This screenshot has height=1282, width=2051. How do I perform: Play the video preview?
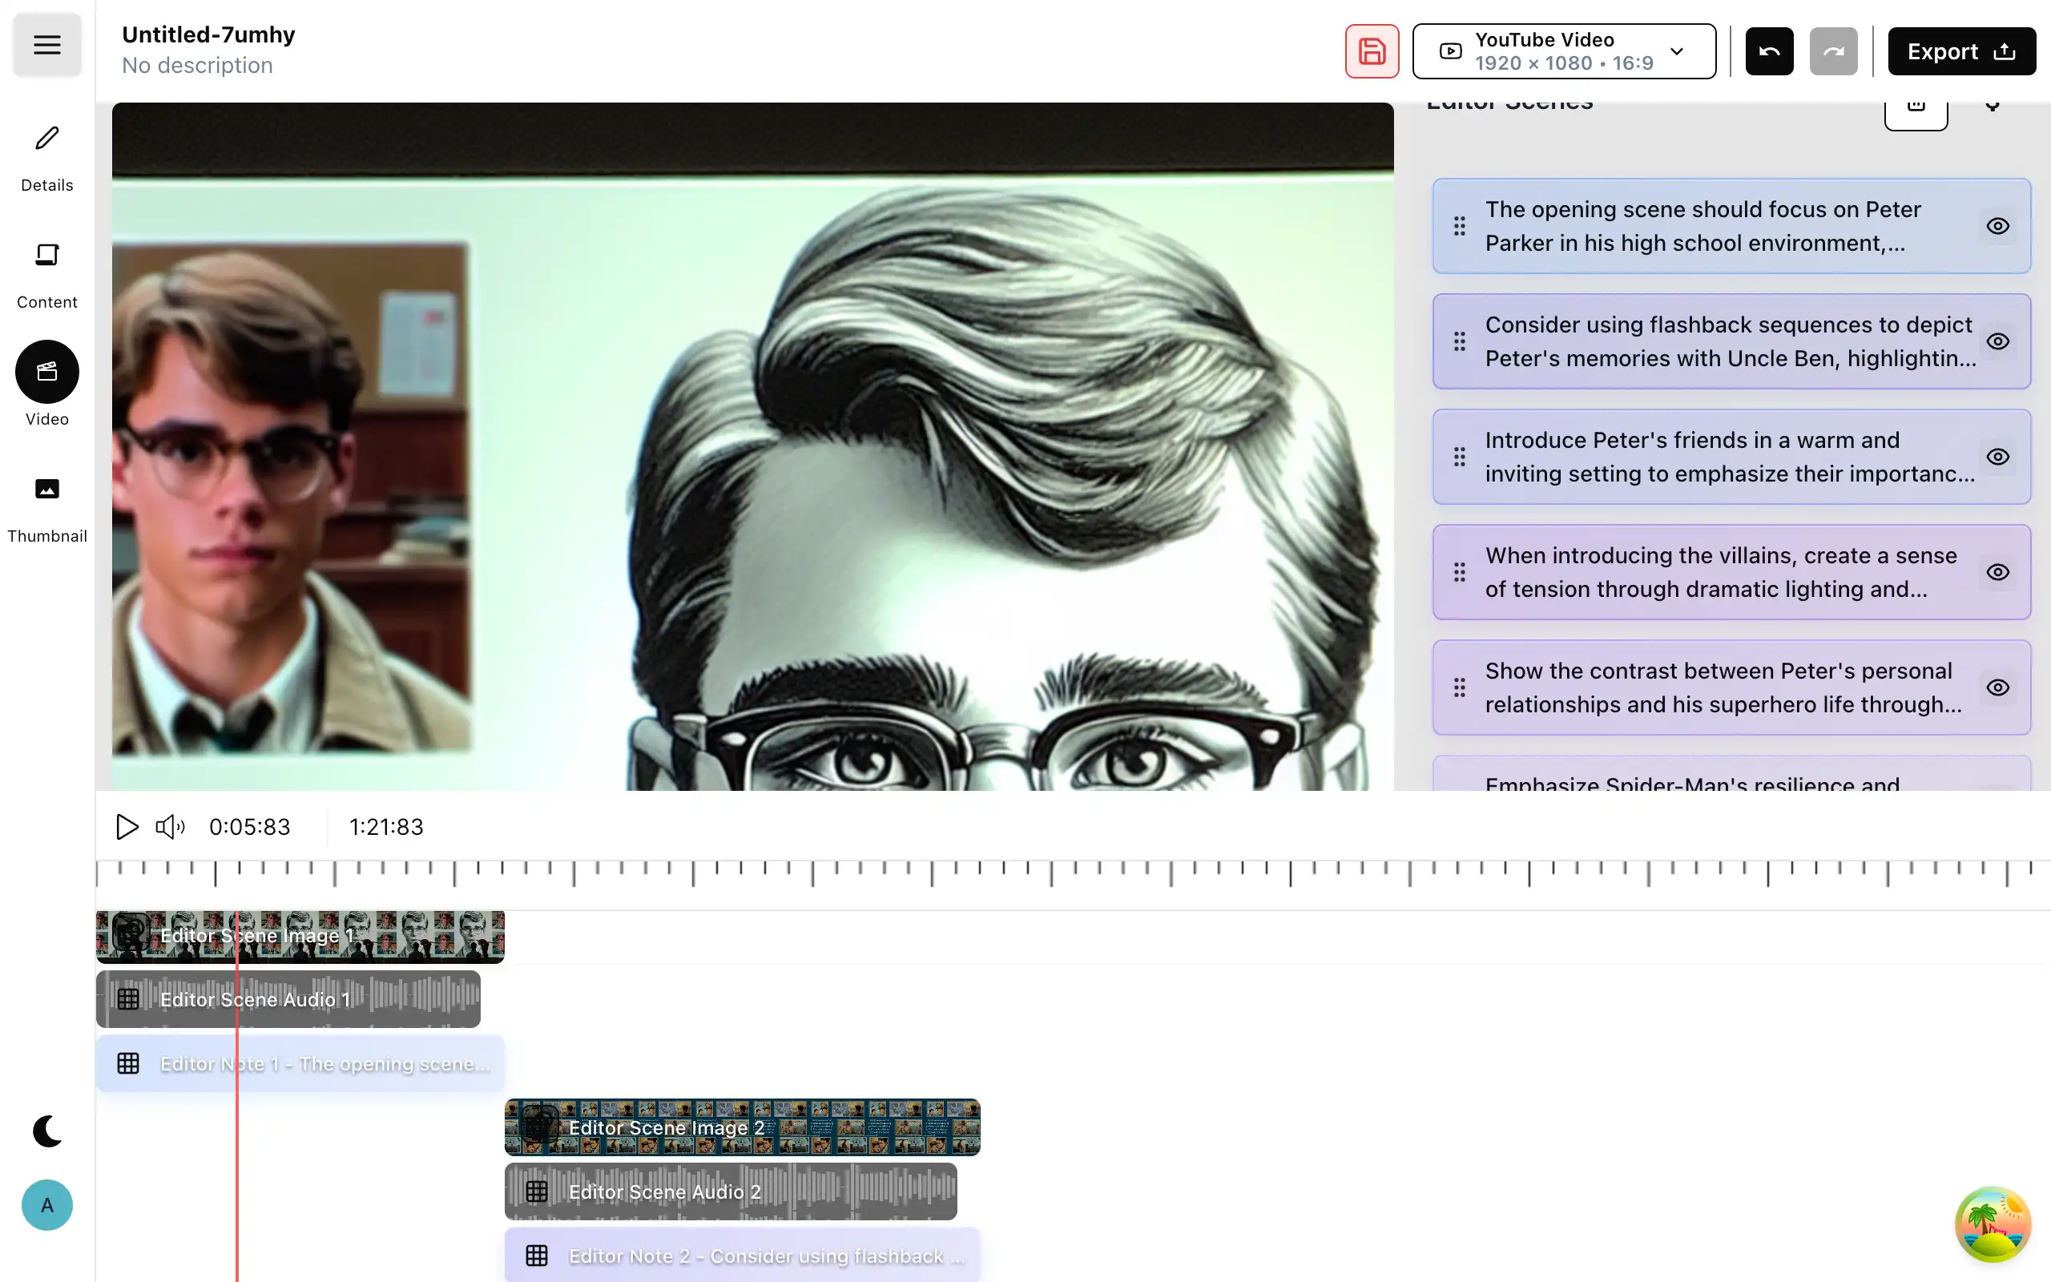click(x=127, y=827)
